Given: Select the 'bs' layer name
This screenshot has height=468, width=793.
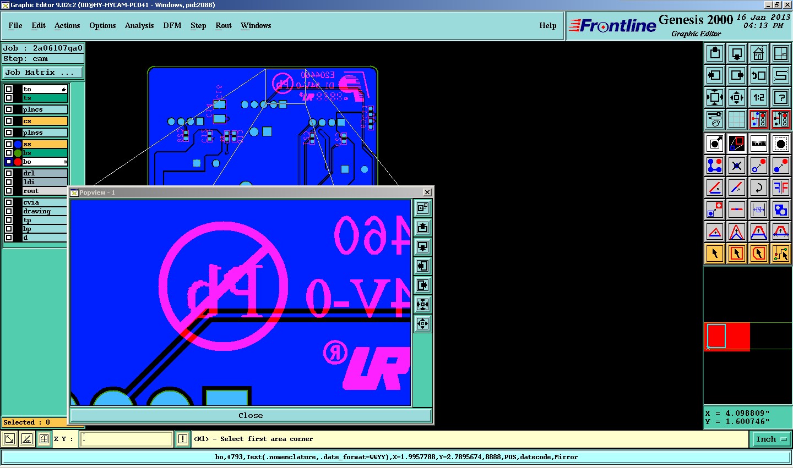Looking at the screenshot, I should click(45, 153).
